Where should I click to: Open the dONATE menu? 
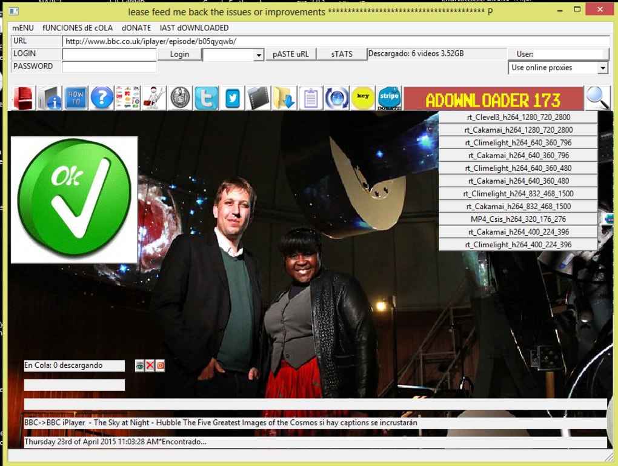[x=136, y=28]
